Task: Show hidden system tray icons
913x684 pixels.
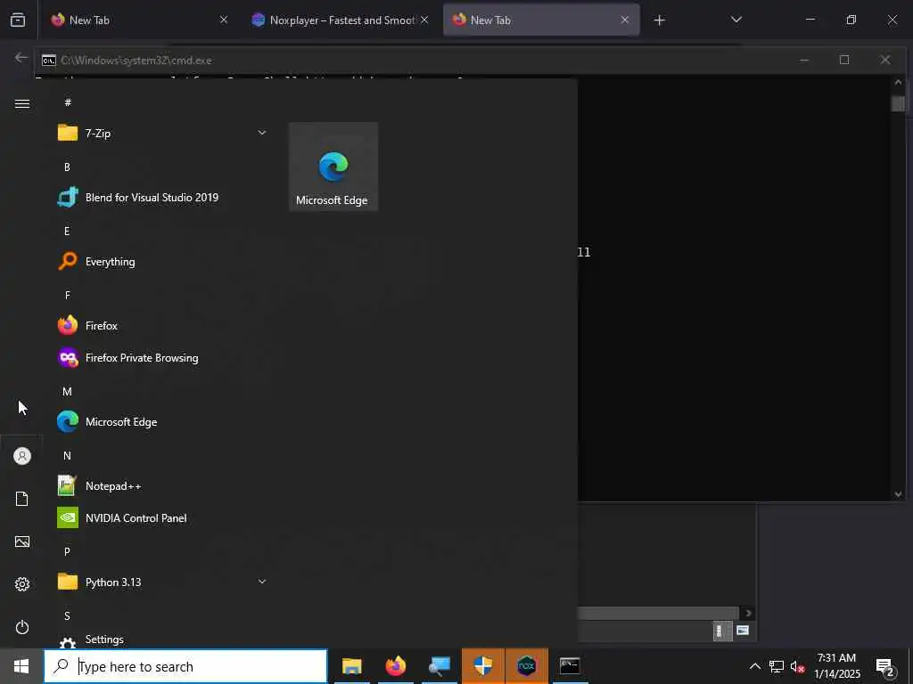Action: coord(754,666)
